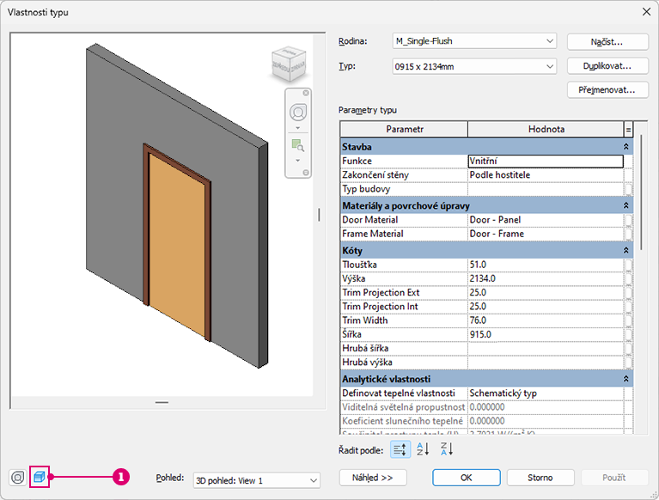Click the empty Hrubá výška value cell

point(546,363)
